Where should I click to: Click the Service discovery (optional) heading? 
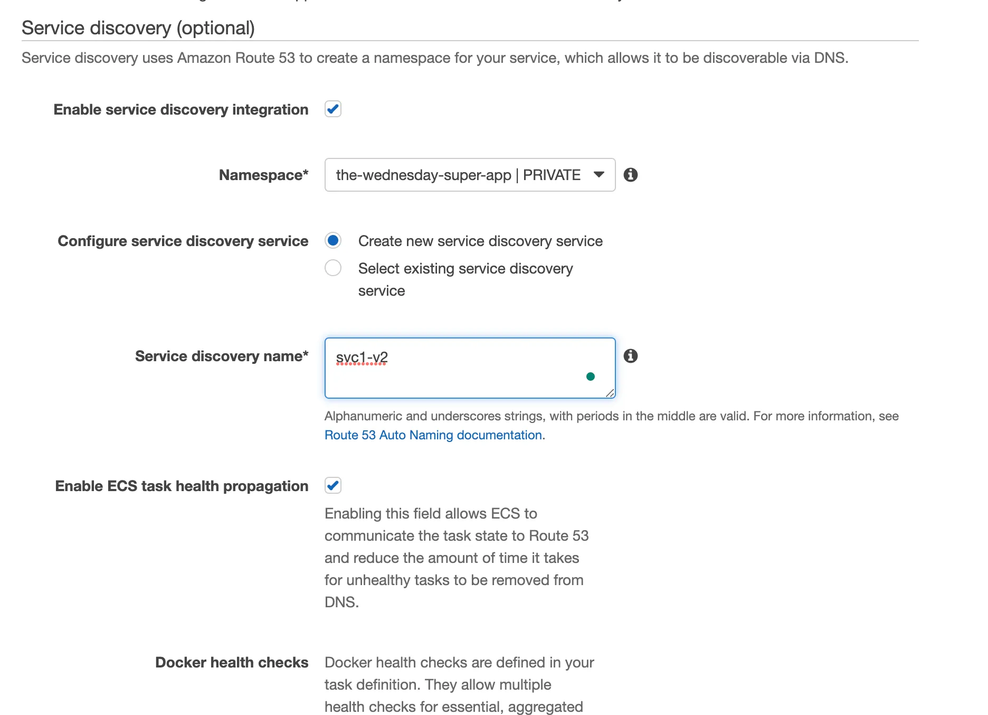tap(138, 27)
